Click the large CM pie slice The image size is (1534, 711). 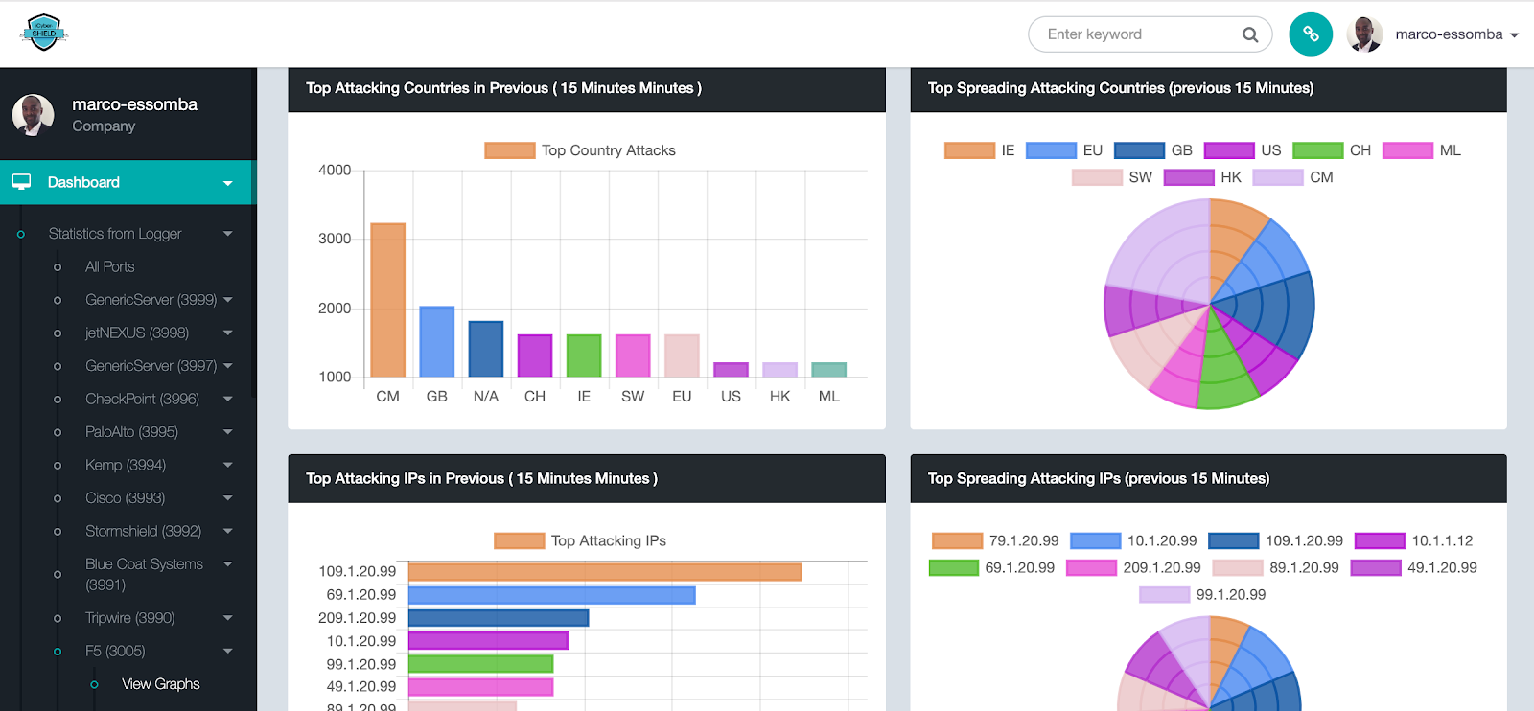tap(1165, 249)
